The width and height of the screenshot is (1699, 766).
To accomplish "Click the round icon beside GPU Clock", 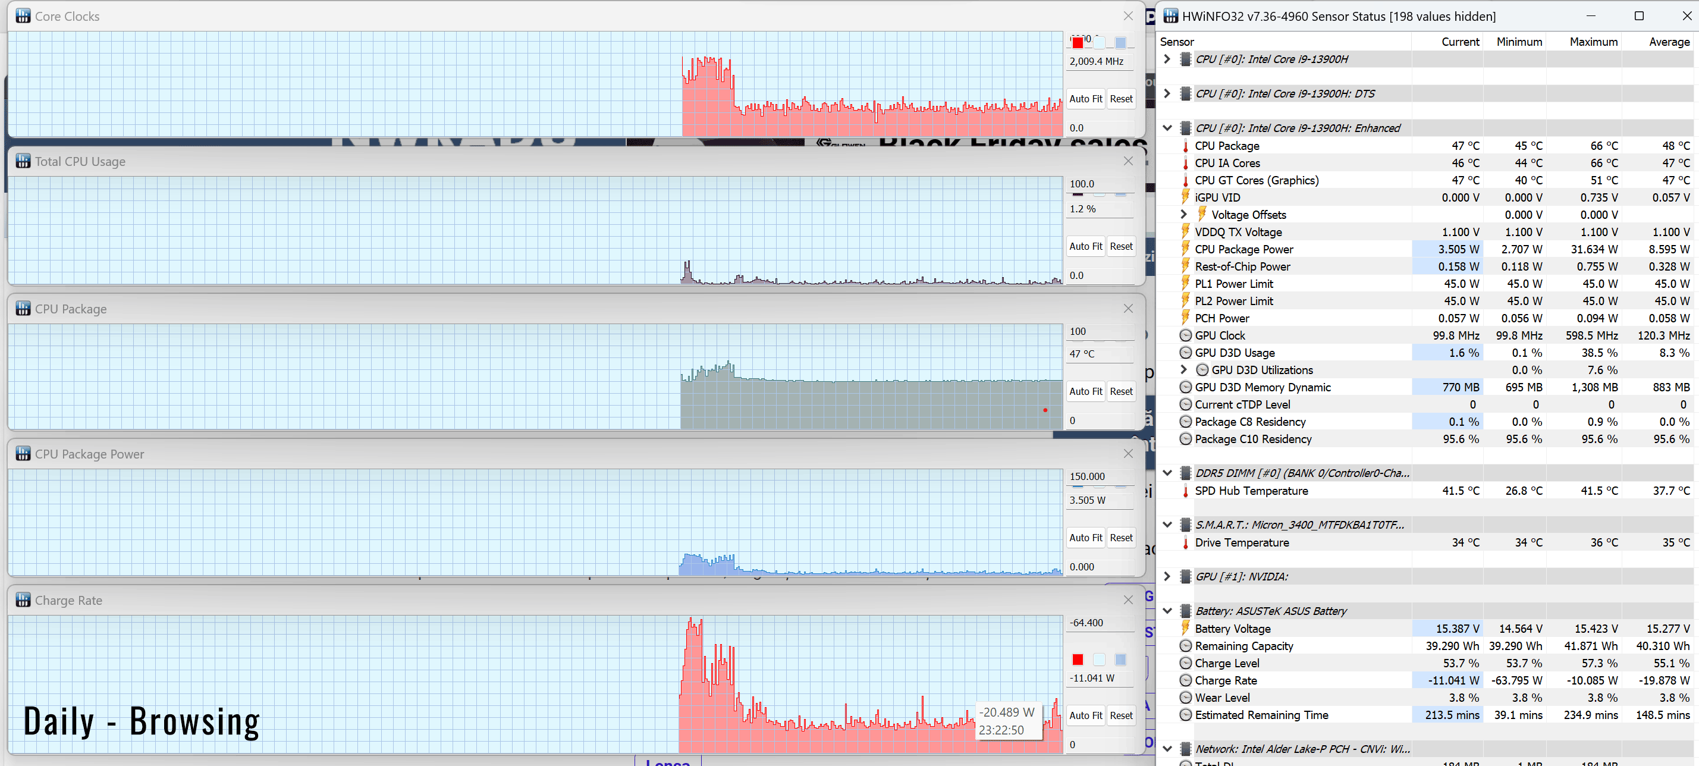I will (1185, 335).
